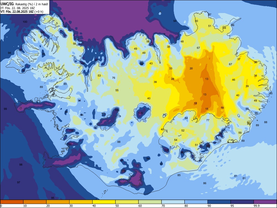The width and height of the screenshot is (277, 208).
Task: Click the '76' humidity value on the map
Action: point(114,78)
